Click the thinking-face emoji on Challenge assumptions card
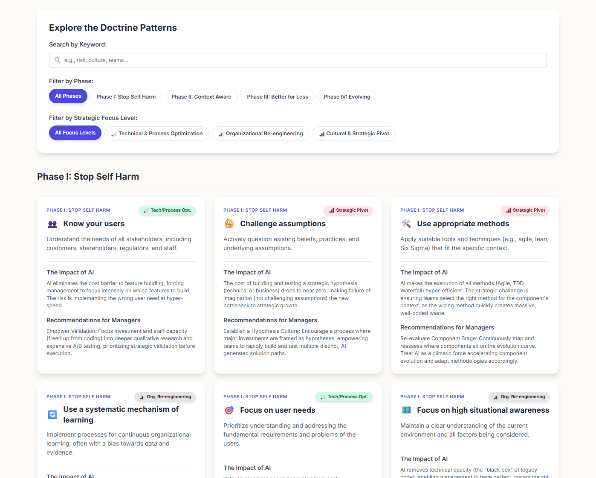The height and width of the screenshot is (478, 596). tap(229, 223)
